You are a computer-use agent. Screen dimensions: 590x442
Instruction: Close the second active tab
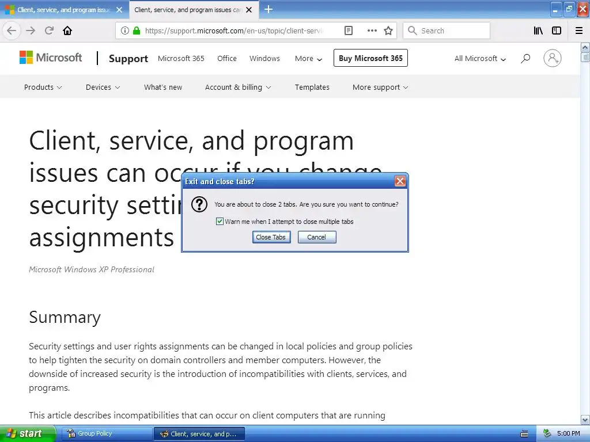pyautogui.click(x=249, y=10)
